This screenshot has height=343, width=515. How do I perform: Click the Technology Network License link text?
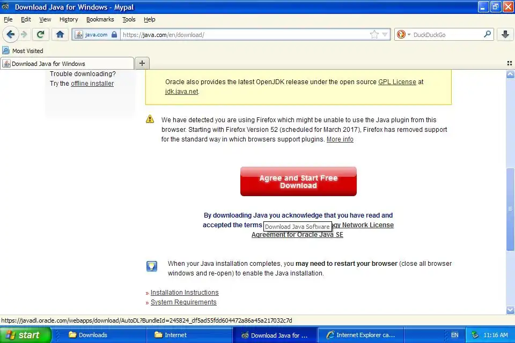point(363,225)
